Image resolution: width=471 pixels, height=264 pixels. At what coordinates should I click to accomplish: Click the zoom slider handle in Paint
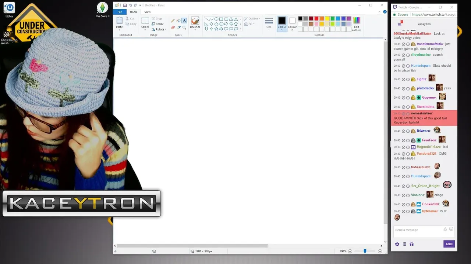tap(365, 251)
